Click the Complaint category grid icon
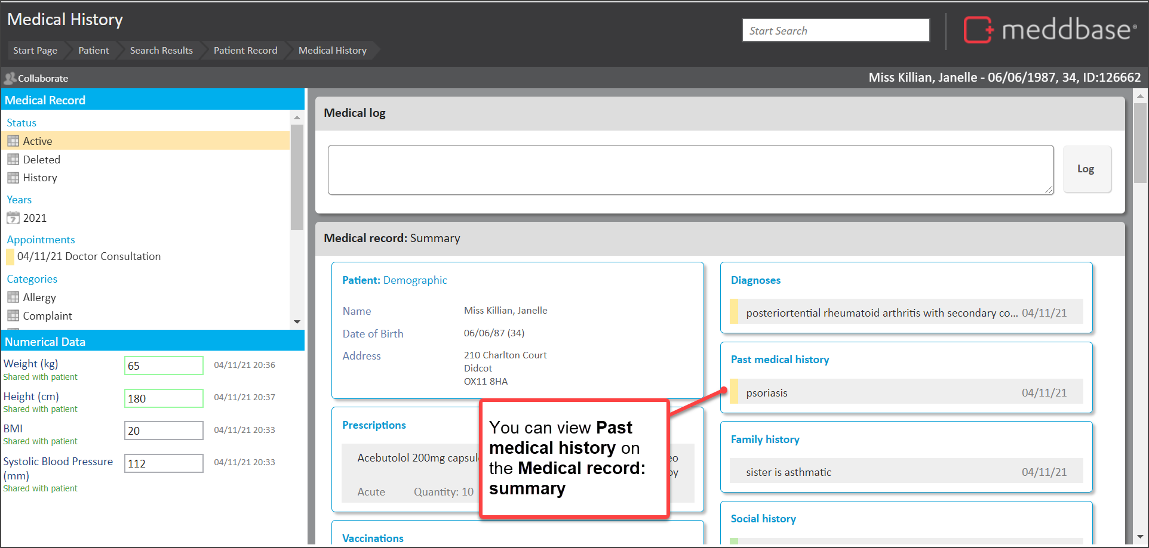The image size is (1149, 548). tap(13, 316)
